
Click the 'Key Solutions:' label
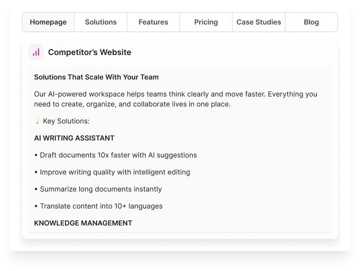point(66,121)
